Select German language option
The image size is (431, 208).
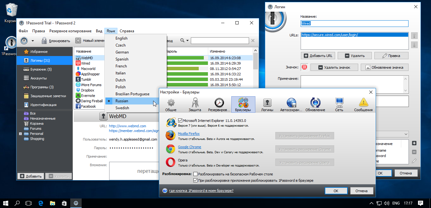(x=135, y=52)
